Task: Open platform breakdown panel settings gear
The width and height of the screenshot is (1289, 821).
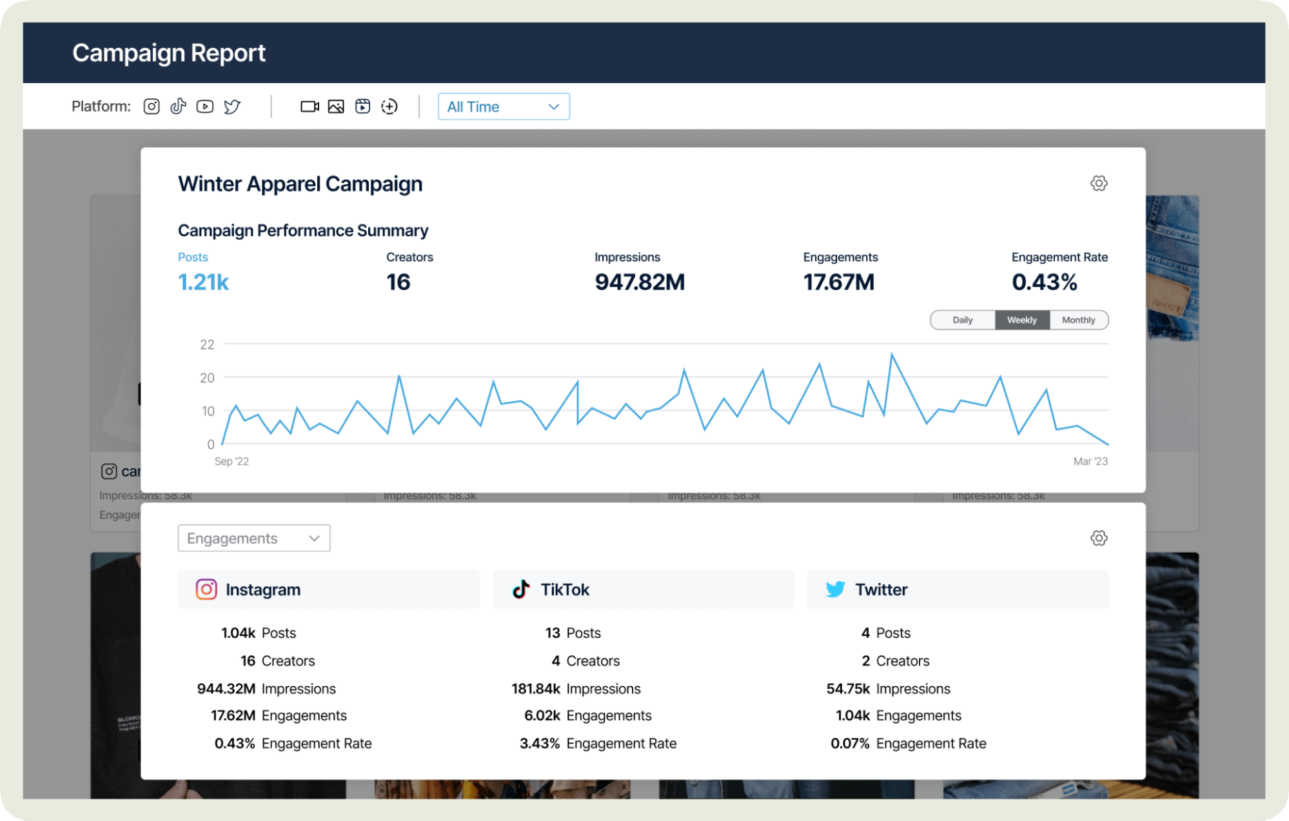Action: (x=1099, y=538)
